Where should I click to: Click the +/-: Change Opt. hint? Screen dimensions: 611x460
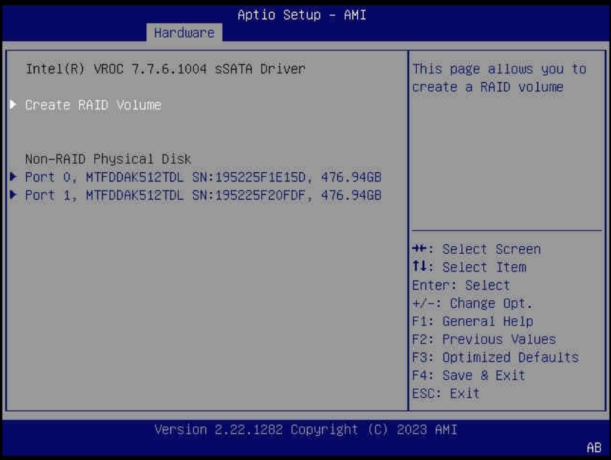pos(472,304)
